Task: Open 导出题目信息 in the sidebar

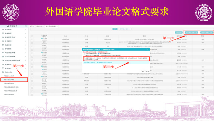Action: point(9,83)
